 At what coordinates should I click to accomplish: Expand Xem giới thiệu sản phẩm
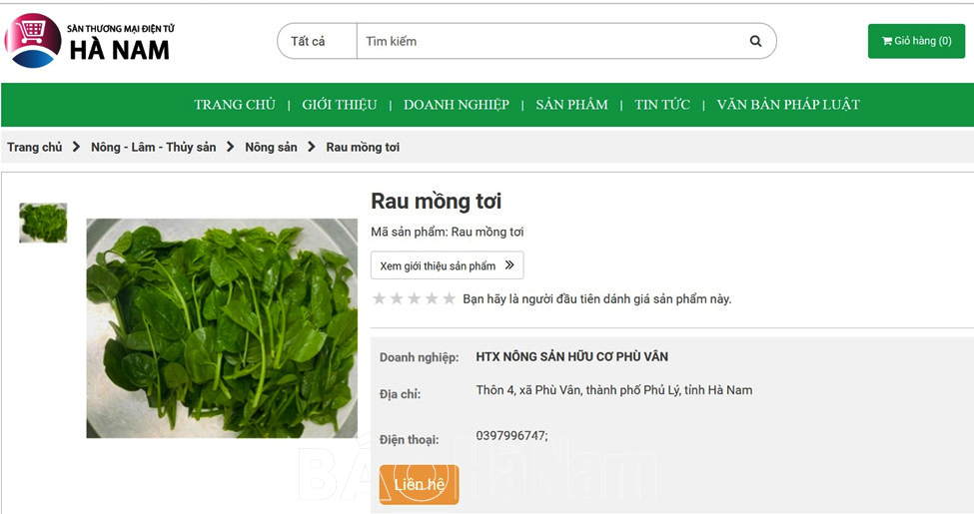click(x=447, y=265)
